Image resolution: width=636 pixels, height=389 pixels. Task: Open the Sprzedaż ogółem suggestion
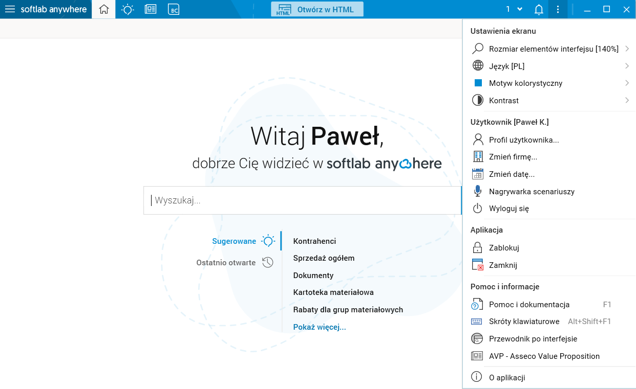coord(324,258)
